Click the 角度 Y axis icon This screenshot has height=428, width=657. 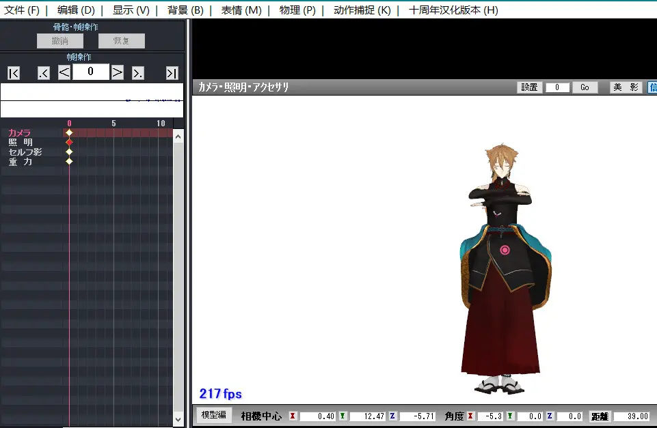pos(510,416)
